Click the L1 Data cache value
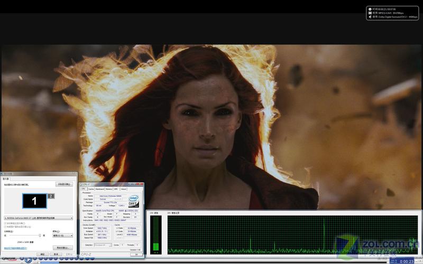Viewport: 423px width, 264px height. pyautogui.click(x=132, y=228)
